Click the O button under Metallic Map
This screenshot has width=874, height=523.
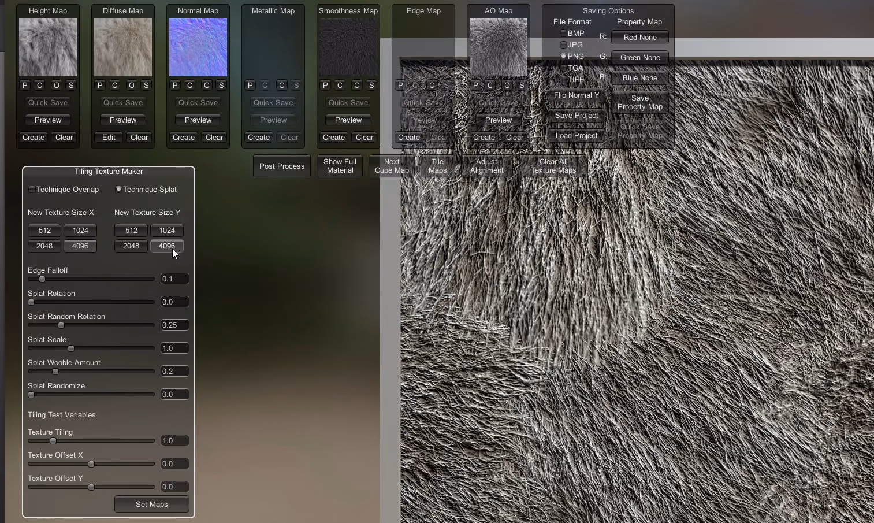(x=282, y=85)
